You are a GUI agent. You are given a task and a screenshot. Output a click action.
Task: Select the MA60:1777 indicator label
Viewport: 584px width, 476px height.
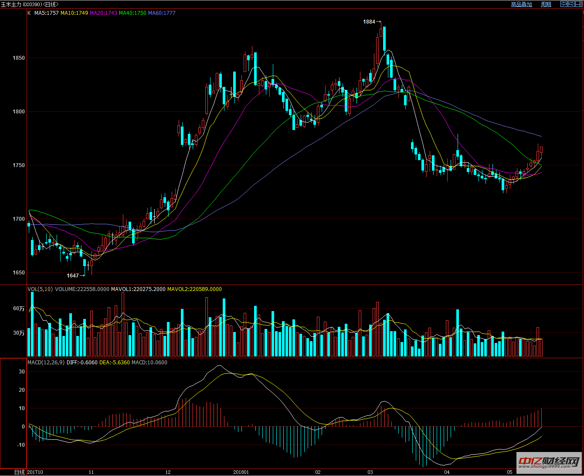(x=162, y=13)
